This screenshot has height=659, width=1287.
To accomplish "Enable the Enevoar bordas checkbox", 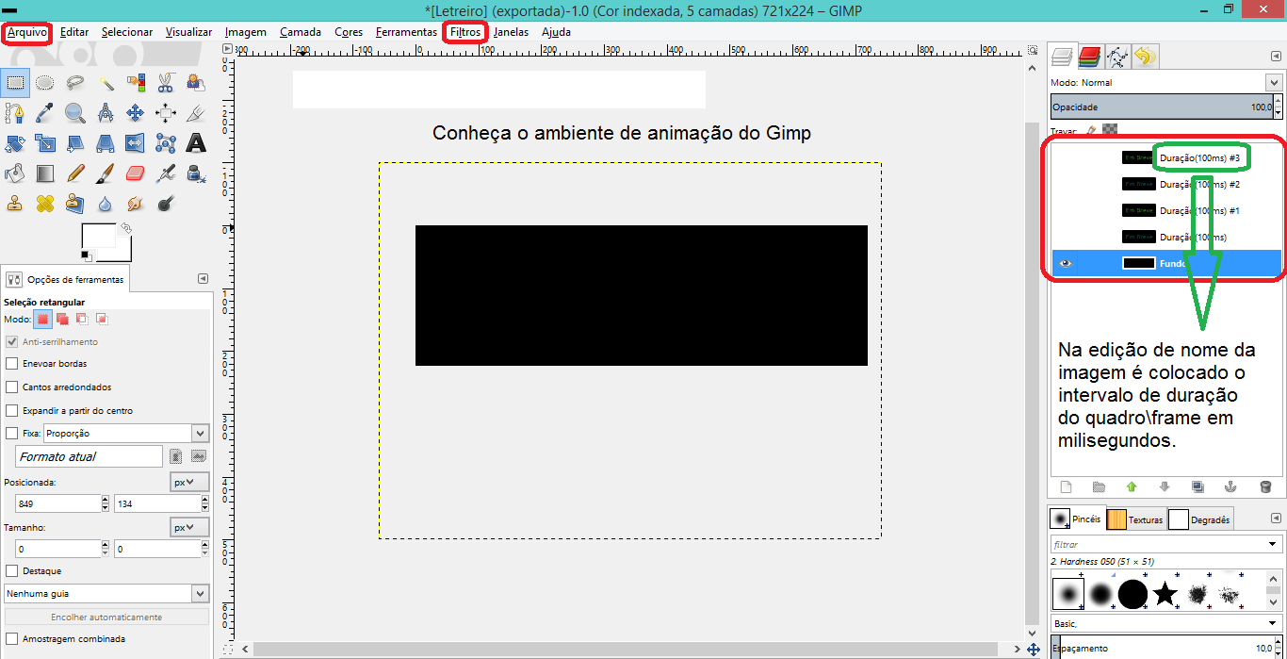I will click(12, 363).
